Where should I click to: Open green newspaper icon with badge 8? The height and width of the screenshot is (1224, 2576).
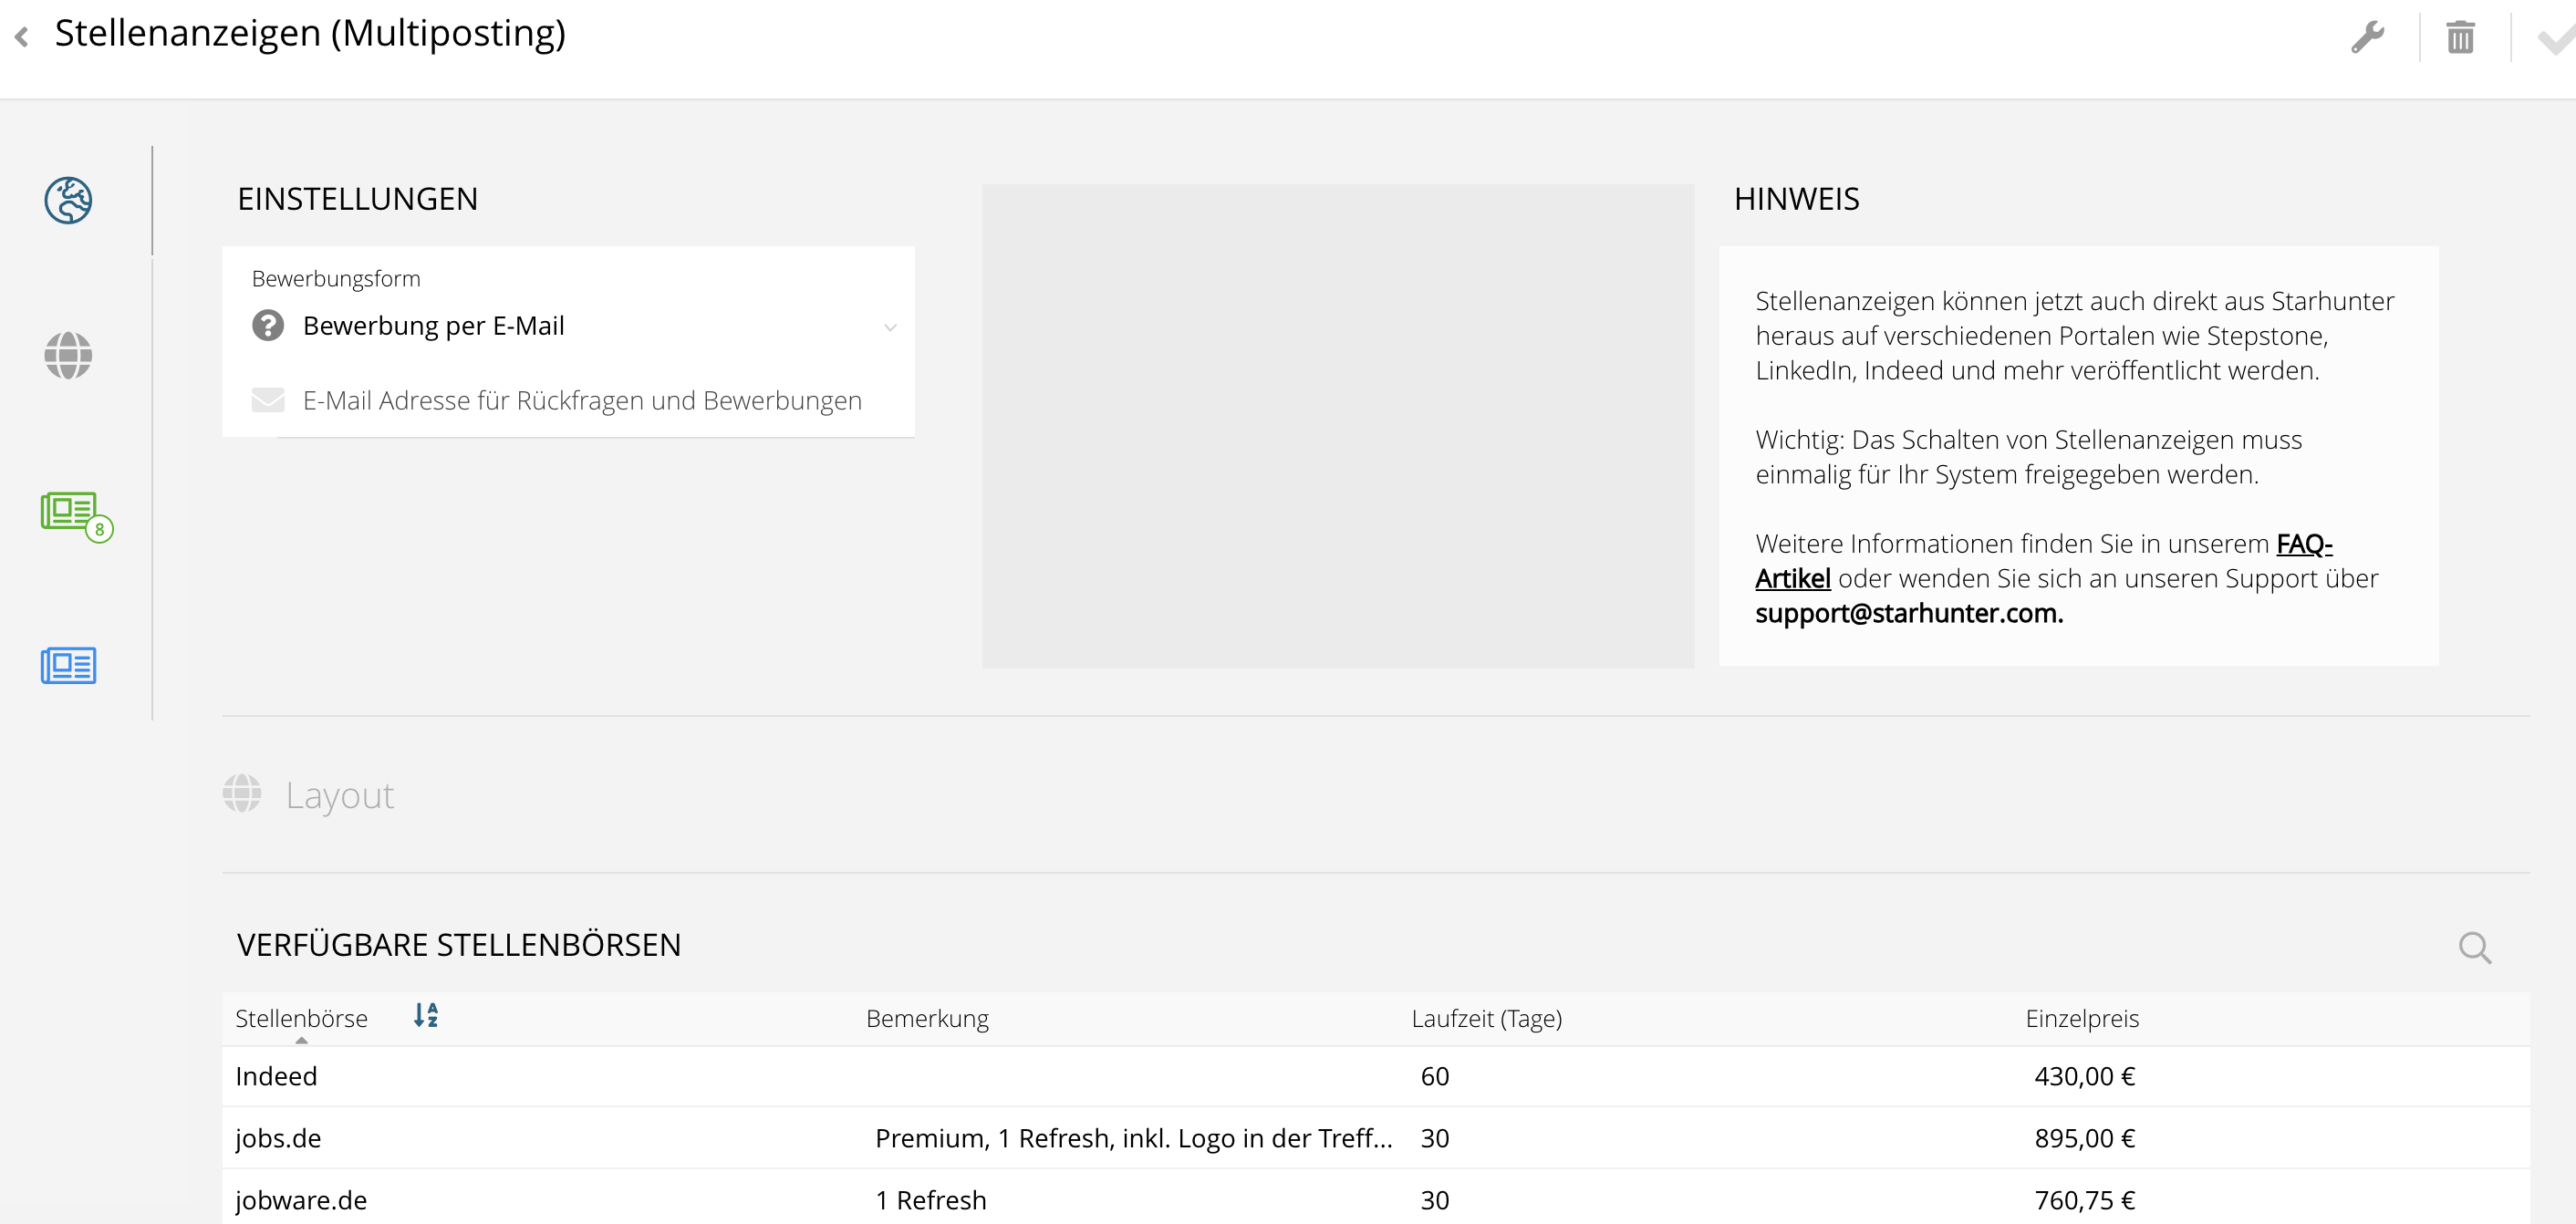70,512
